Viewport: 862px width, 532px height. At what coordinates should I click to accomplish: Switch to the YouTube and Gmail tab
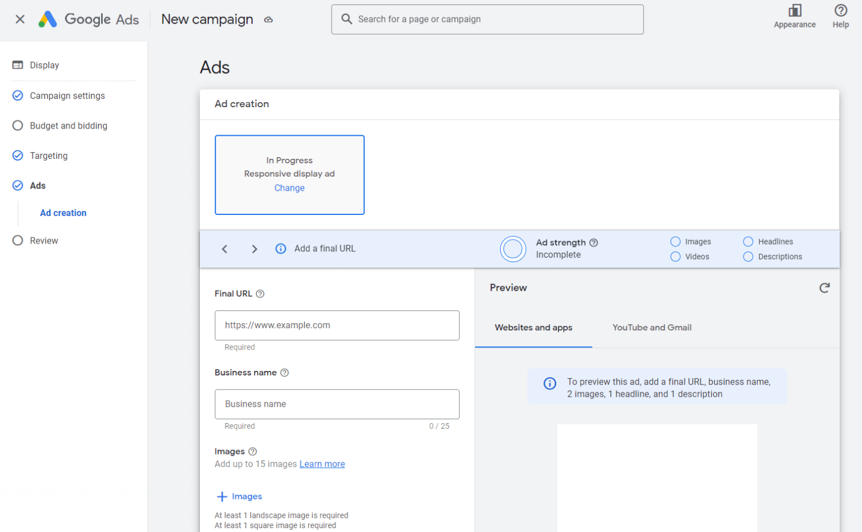pyautogui.click(x=652, y=328)
